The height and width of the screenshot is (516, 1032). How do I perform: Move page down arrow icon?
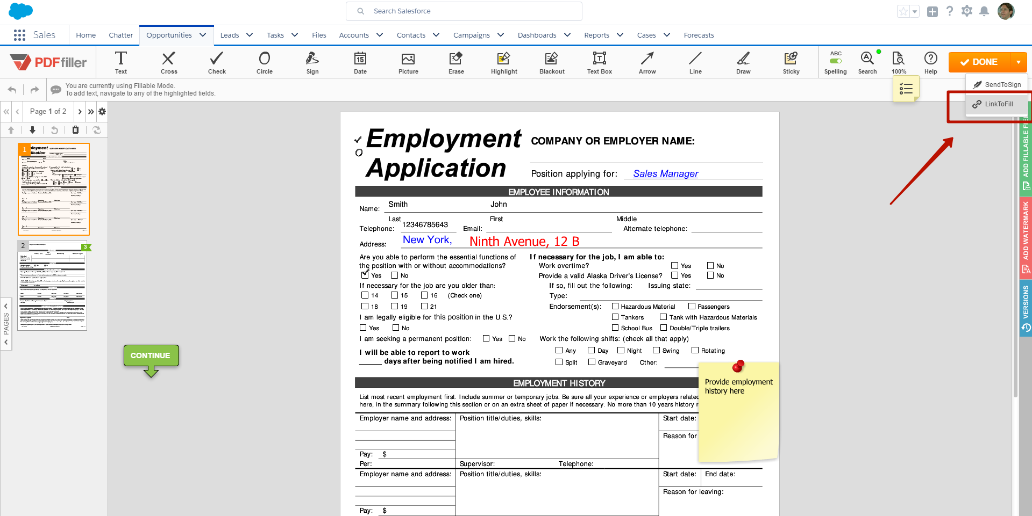[x=32, y=130]
